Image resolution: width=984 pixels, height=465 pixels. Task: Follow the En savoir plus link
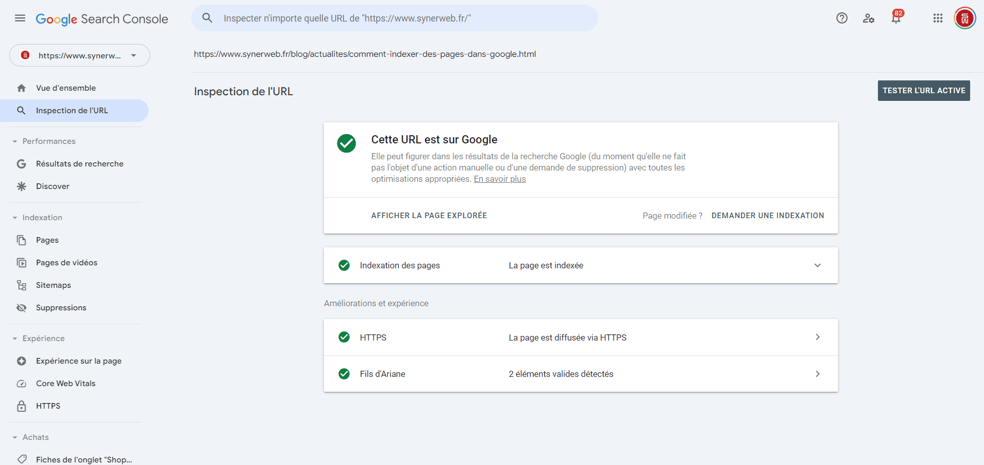500,179
